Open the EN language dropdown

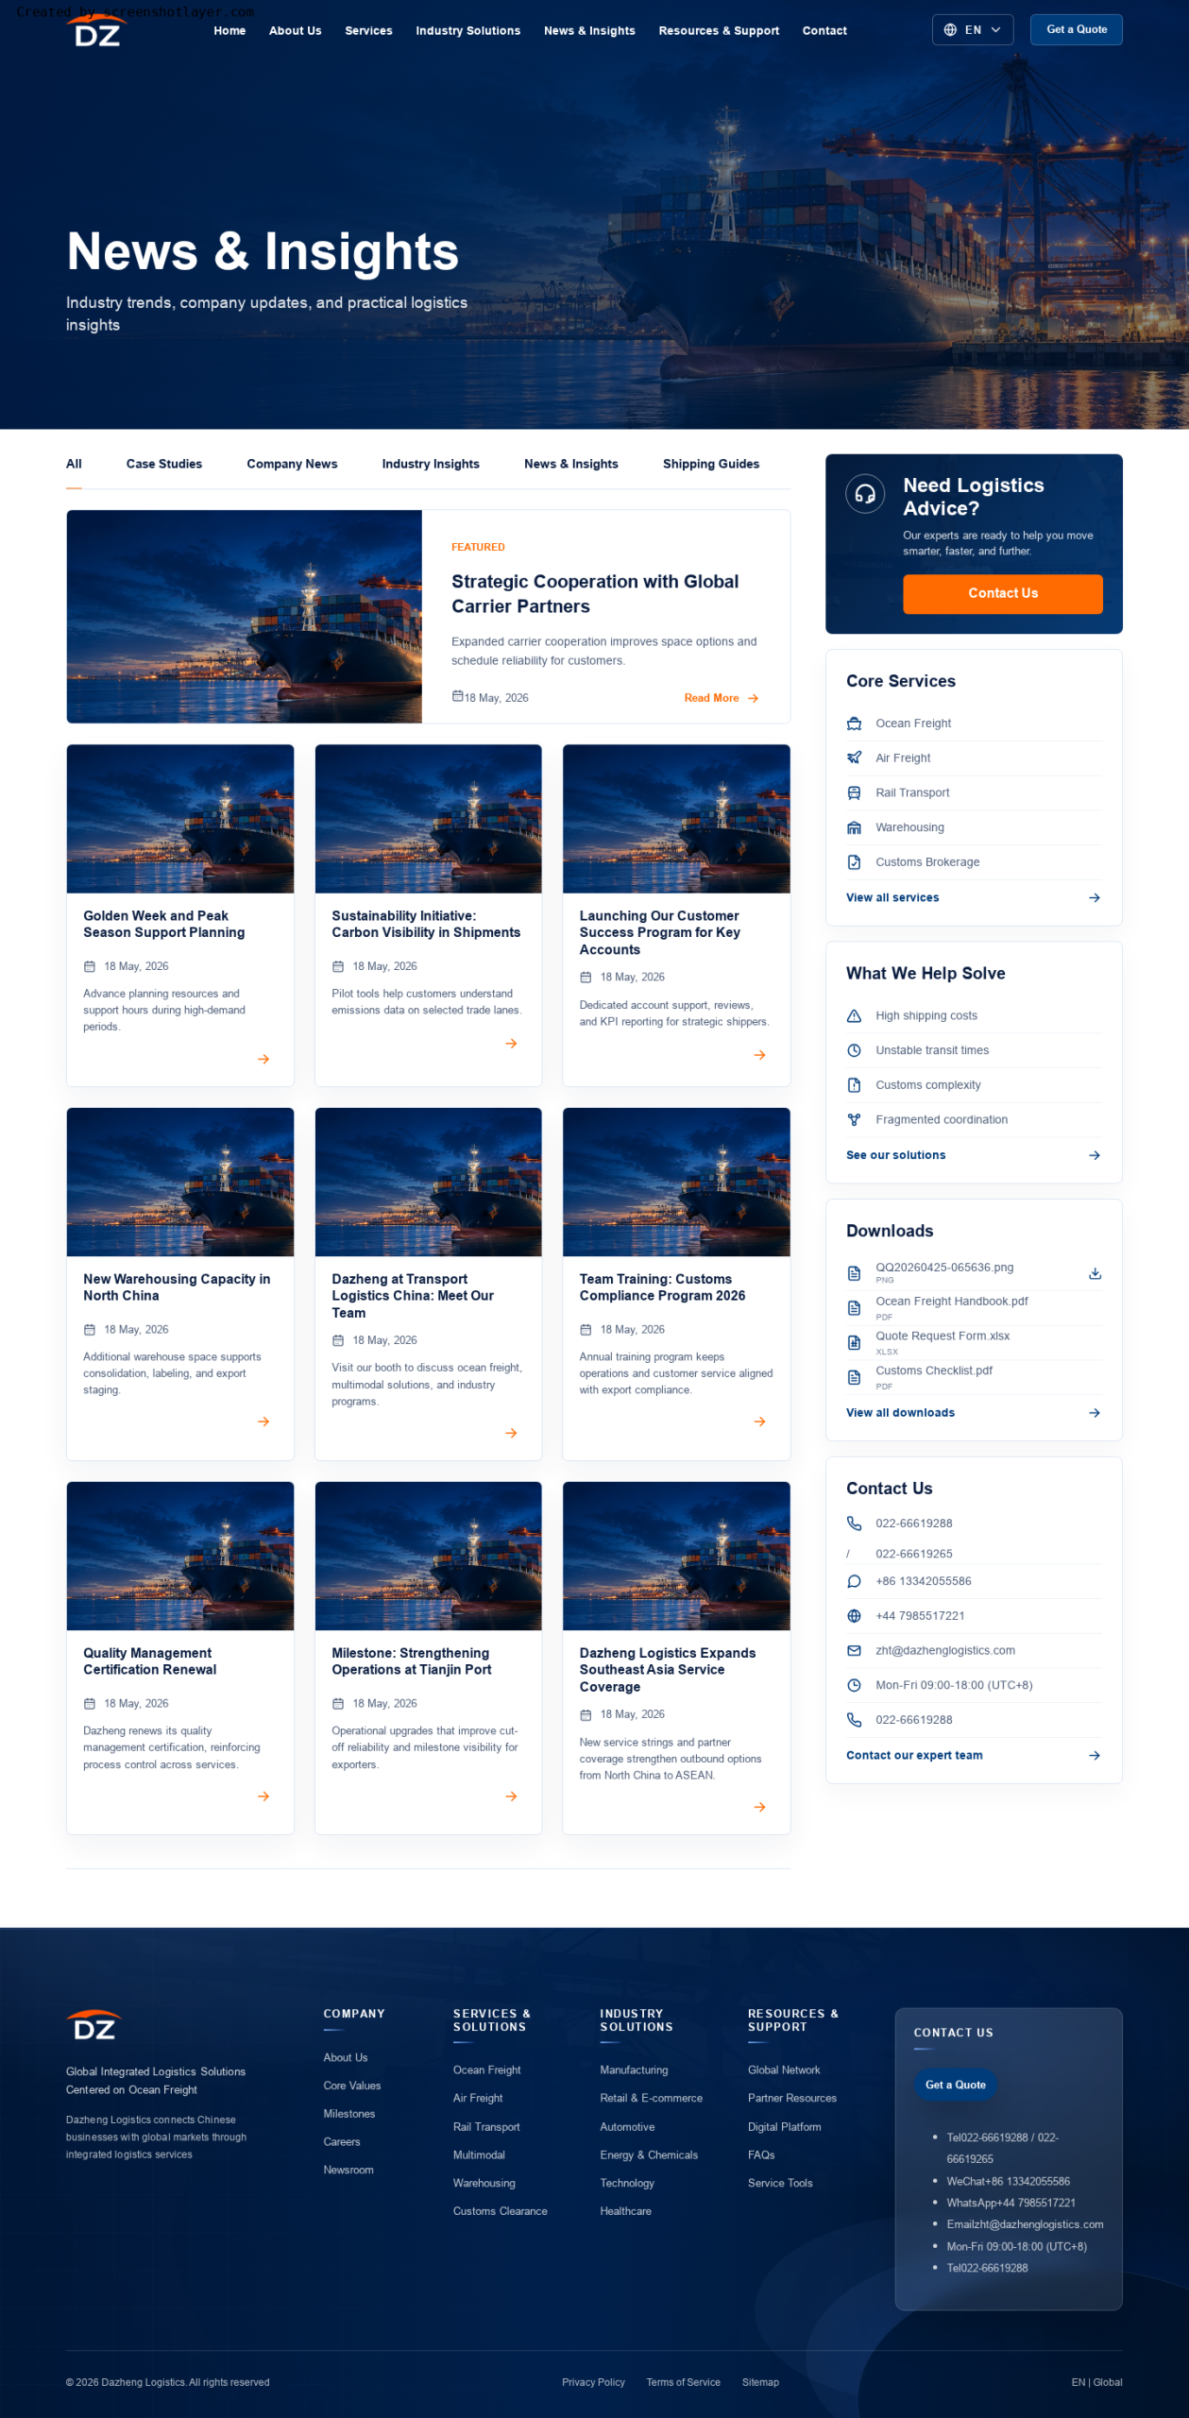tap(972, 30)
